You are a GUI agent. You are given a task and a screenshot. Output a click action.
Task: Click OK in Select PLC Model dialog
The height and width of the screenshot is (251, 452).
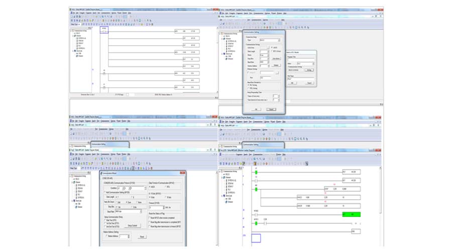pyautogui.click(x=292, y=83)
